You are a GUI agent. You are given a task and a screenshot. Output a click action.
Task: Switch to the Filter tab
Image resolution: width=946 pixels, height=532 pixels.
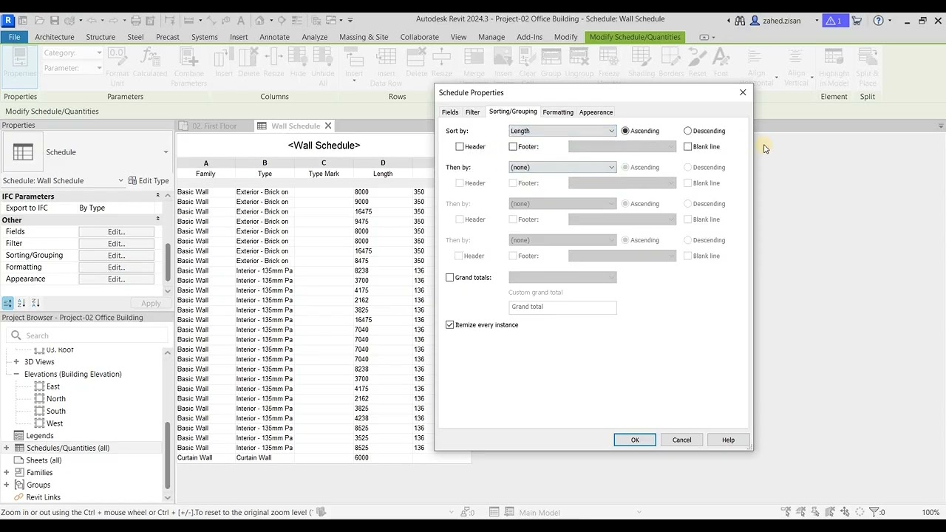coord(472,112)
